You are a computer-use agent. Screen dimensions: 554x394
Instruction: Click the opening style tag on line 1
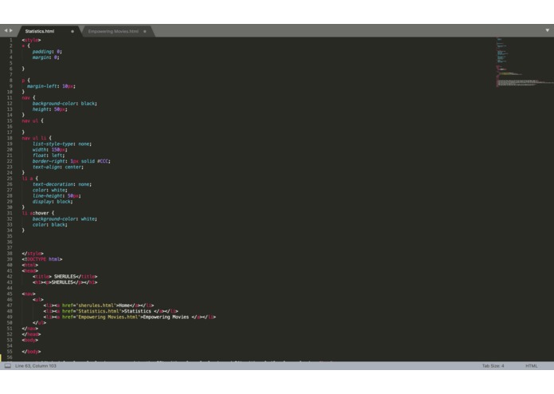tap(31, 40)
